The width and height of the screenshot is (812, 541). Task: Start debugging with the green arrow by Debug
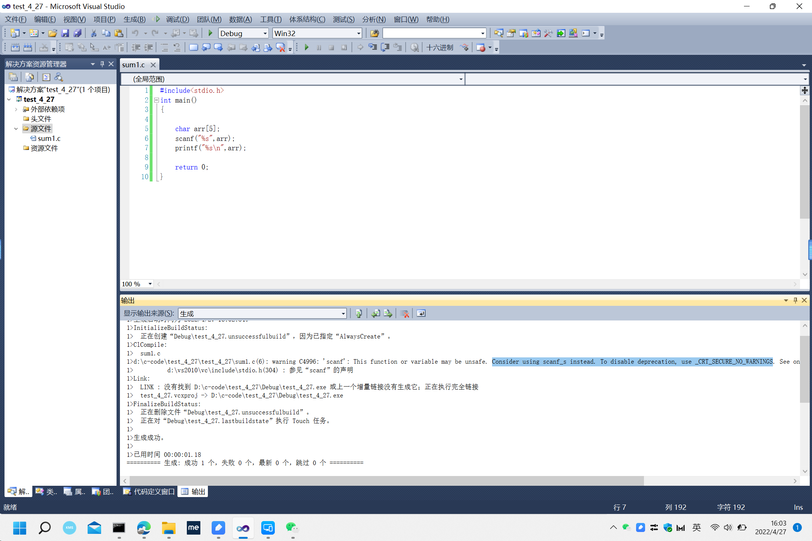pos(211,33)
